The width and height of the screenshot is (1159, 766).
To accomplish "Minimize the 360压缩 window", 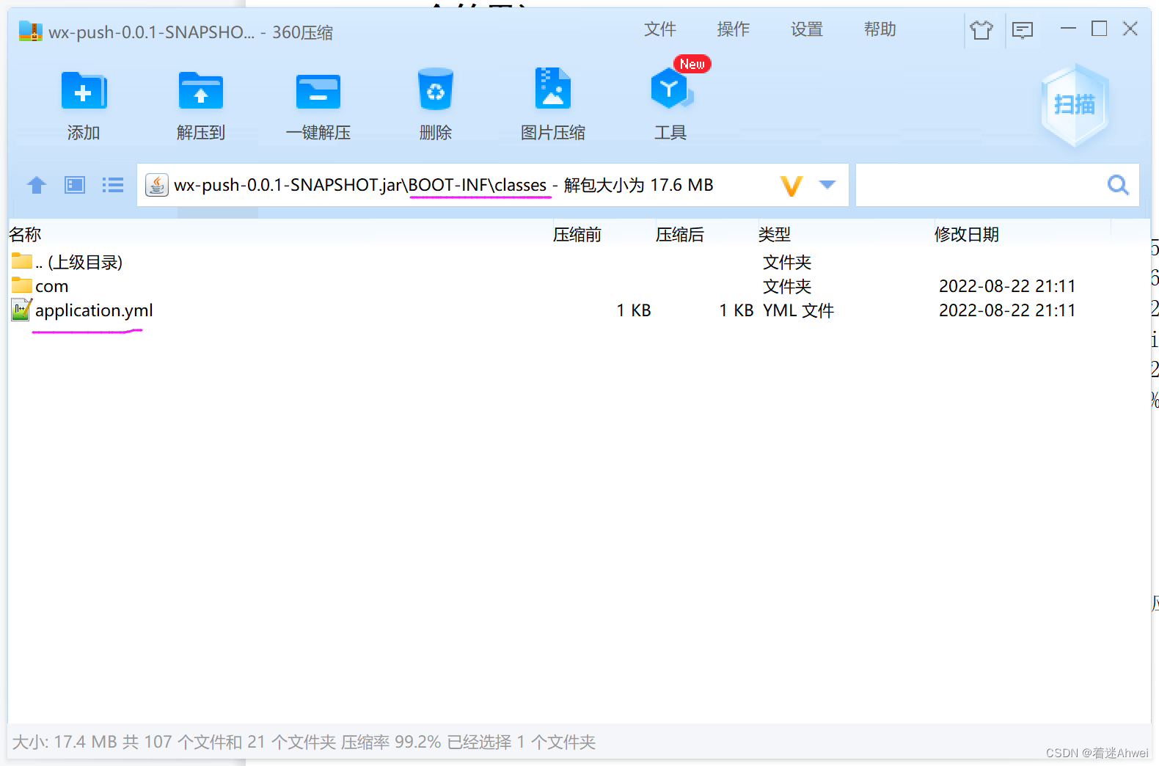I will tap(1068, 29).
